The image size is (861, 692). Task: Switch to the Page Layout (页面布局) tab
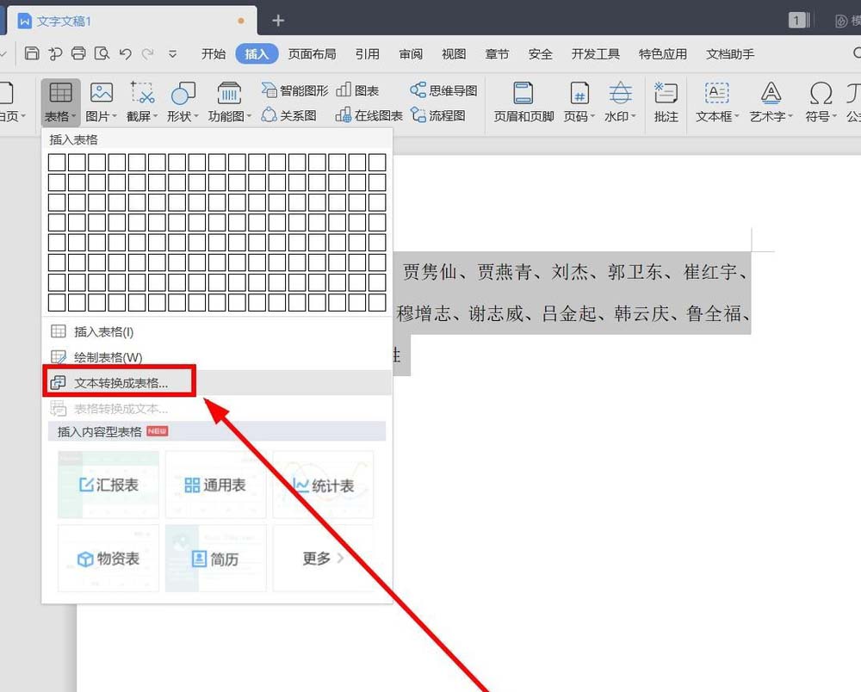point(312,53)
